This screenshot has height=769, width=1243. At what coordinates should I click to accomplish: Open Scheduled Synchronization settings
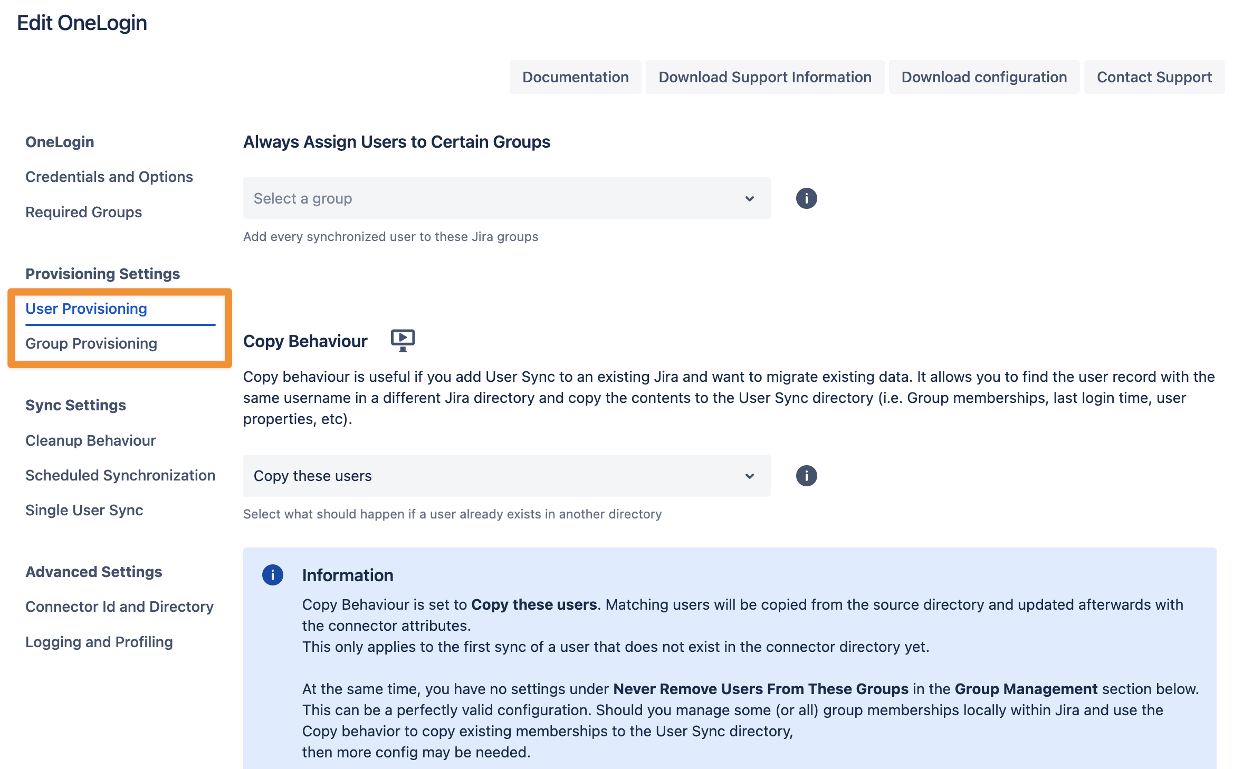tap(120, 475)
